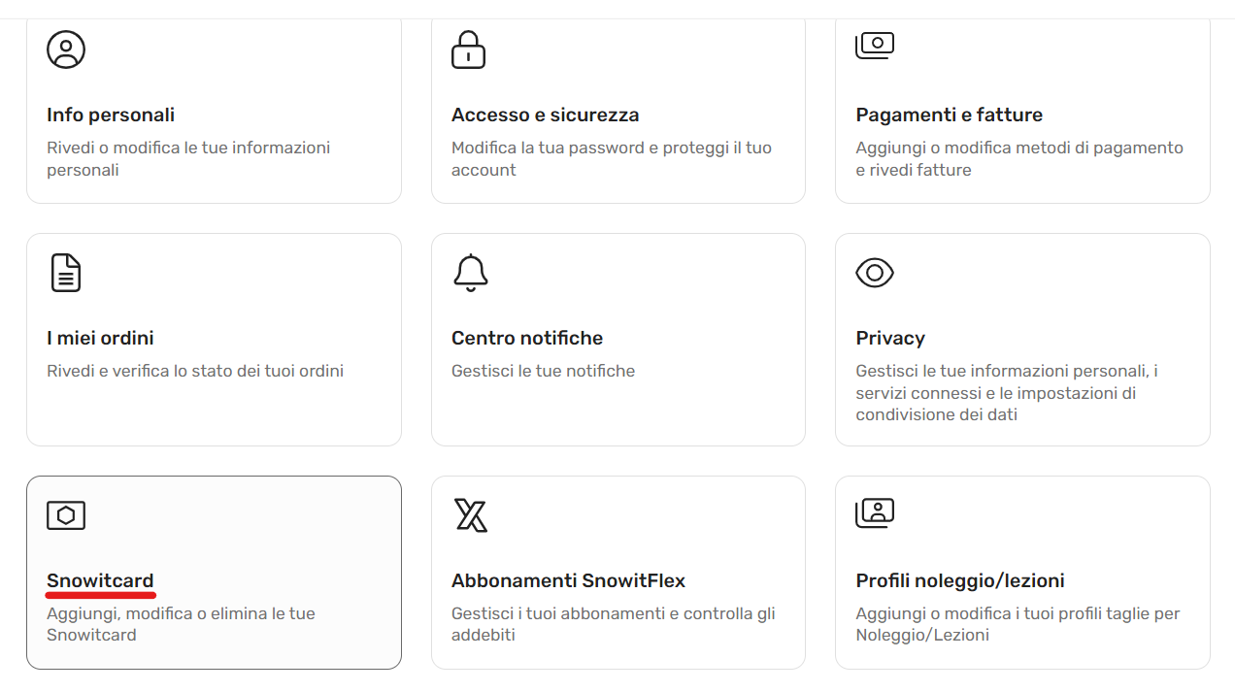Click the Snowitcard description text
This screenshot has height=692, width=1235.
point(181,624)
